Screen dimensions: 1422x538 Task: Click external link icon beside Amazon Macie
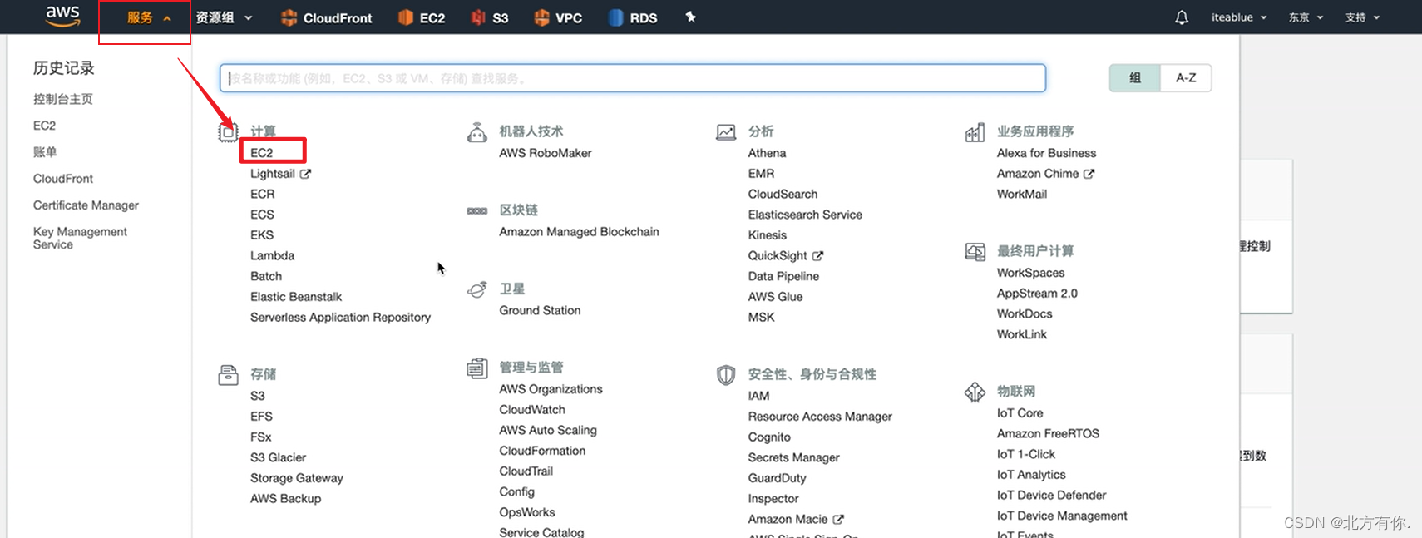tap(838, 520)
